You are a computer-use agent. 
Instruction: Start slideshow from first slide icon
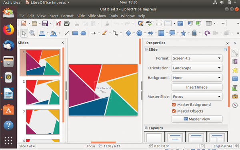190,24
